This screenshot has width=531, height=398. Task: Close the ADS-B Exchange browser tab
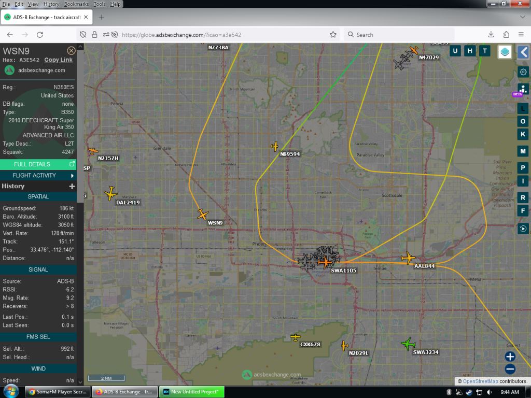(x=86, y=17)
